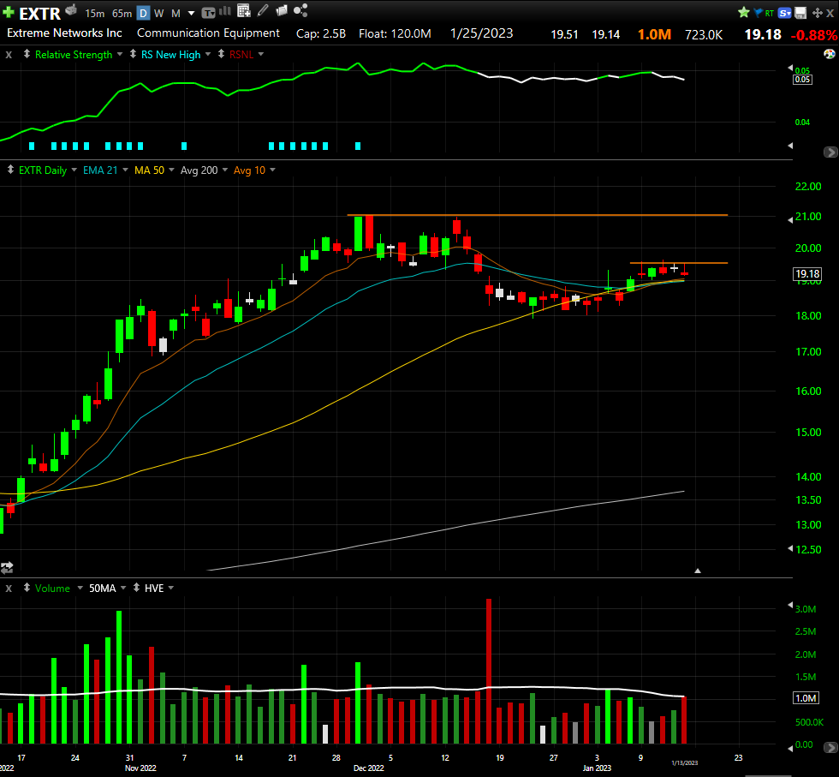The height and width of the screenshot is (777, 839).
Task: Open the Volume indicator label
Action: coord(52,589)
